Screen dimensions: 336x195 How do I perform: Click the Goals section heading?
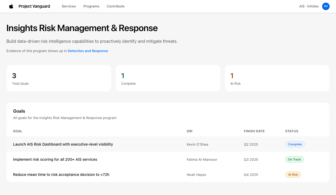point(19,111)
